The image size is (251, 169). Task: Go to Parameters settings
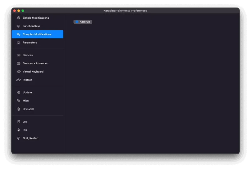point(37,42)
